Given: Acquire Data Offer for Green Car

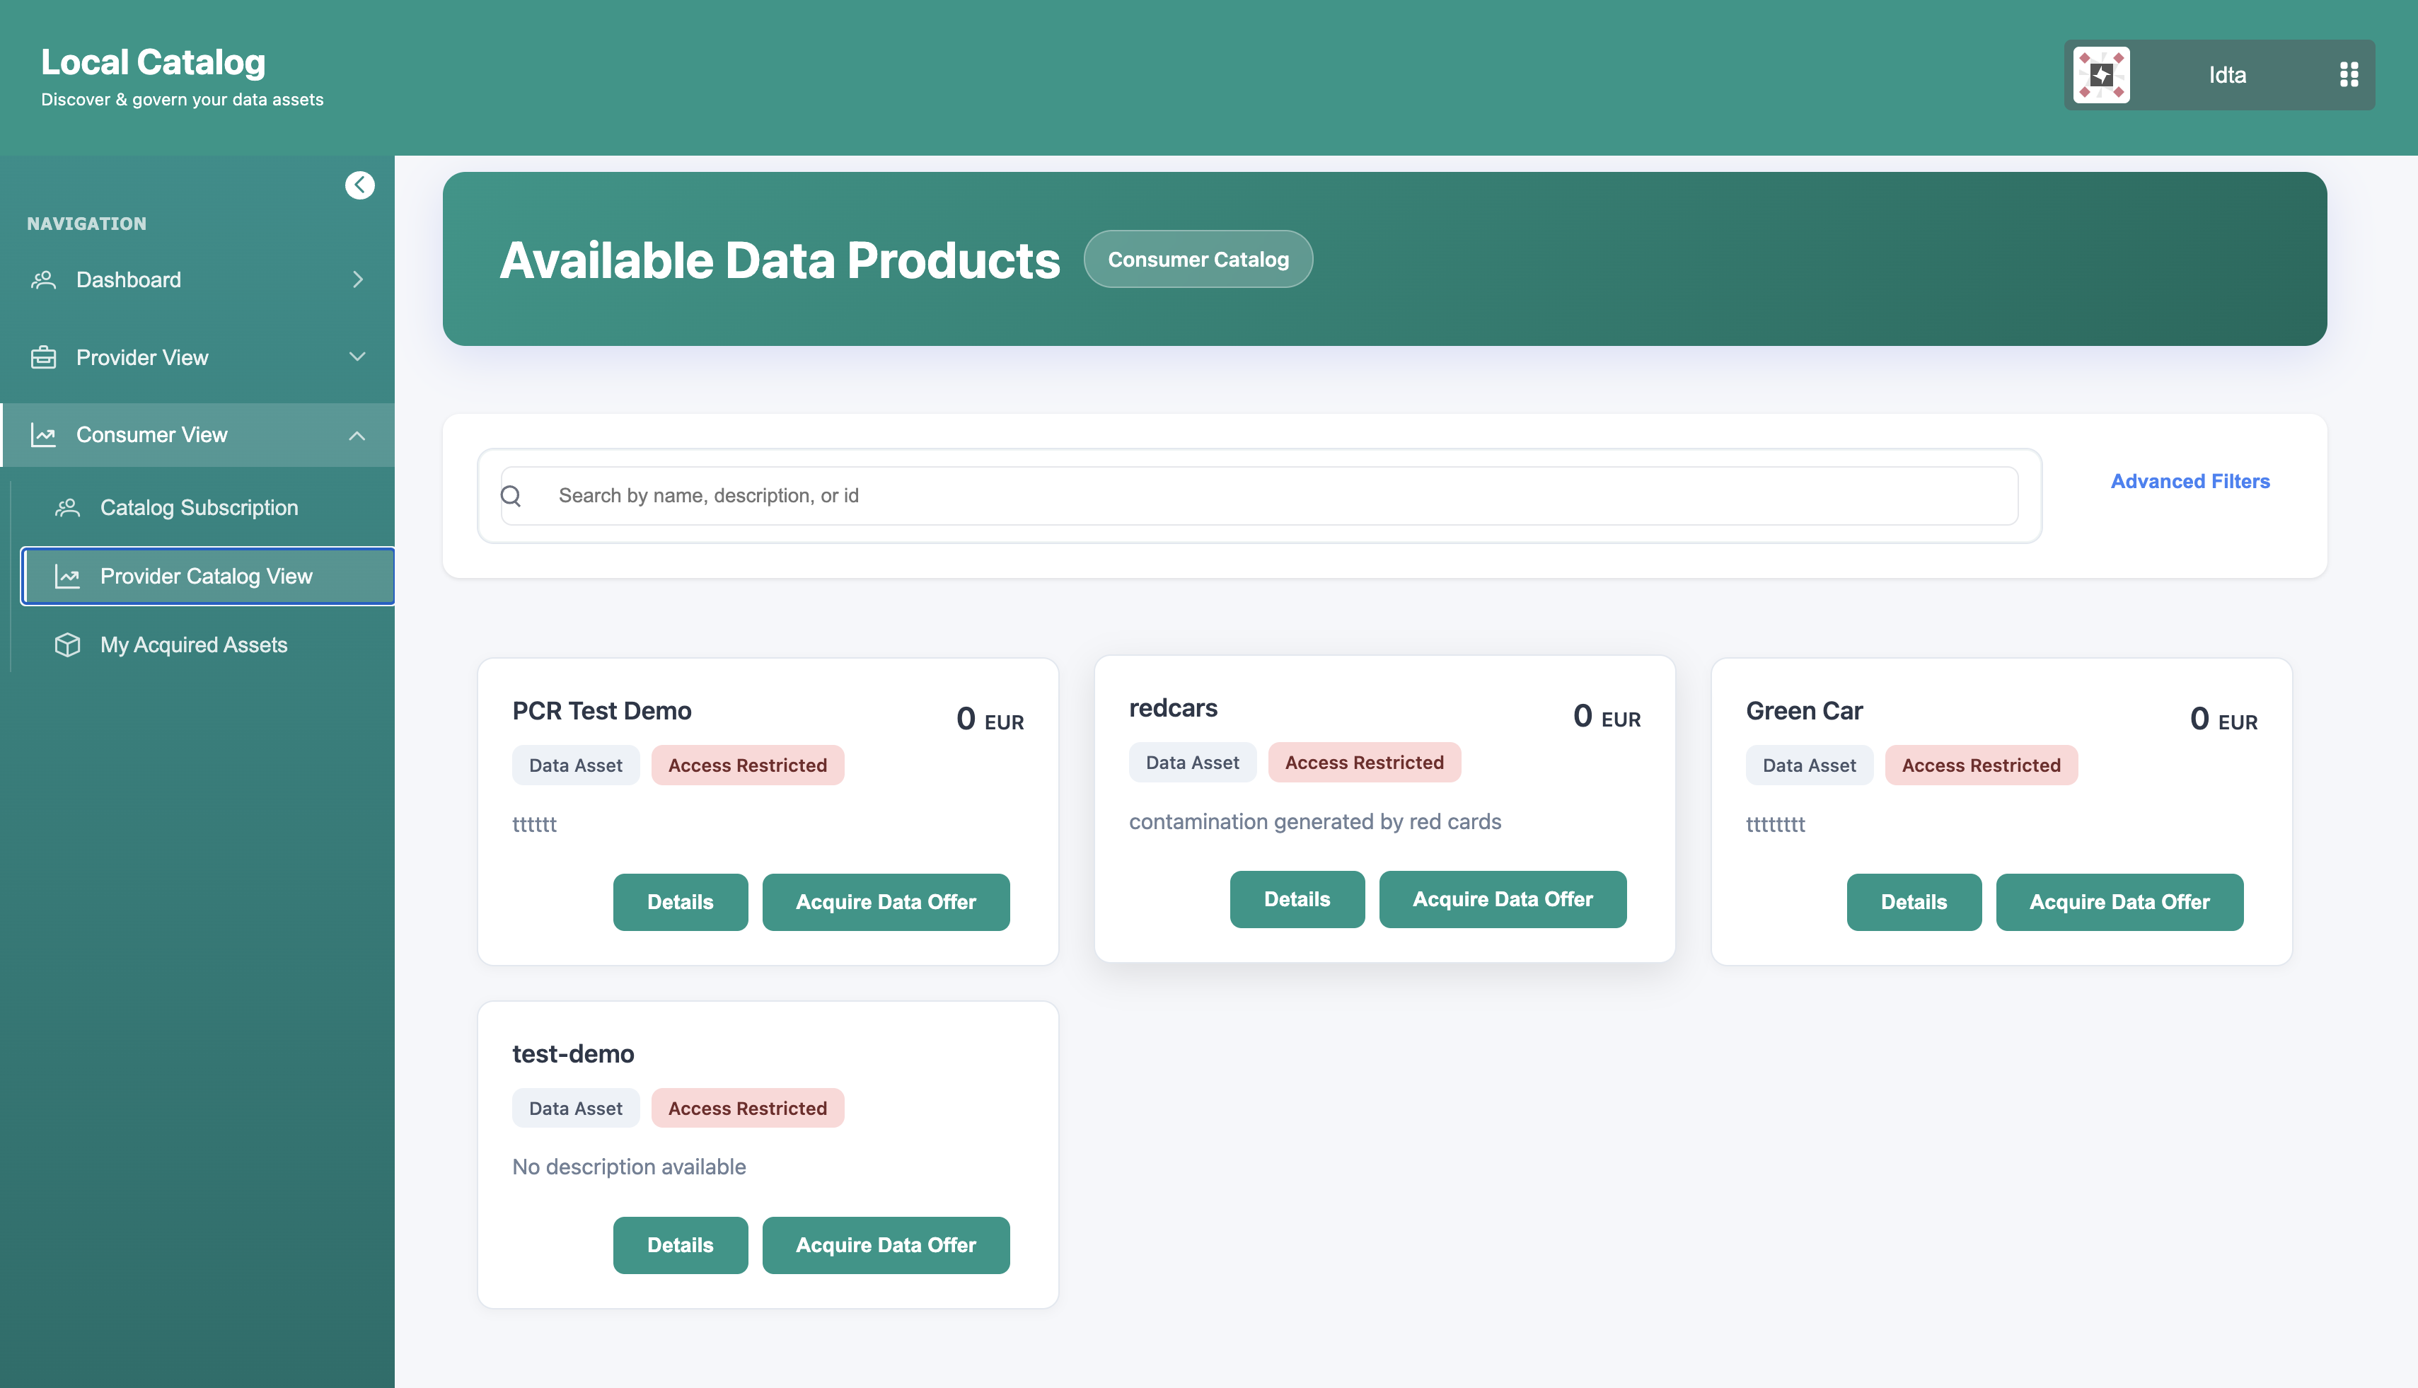Looking at the screenshot, I should coord(2119,902).
